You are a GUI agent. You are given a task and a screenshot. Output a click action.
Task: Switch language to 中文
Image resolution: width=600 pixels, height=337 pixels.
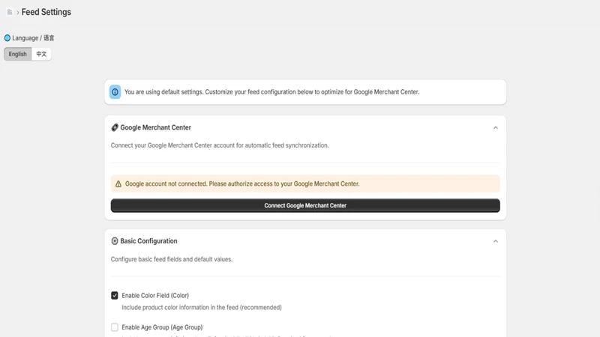[x=41, y=54]
